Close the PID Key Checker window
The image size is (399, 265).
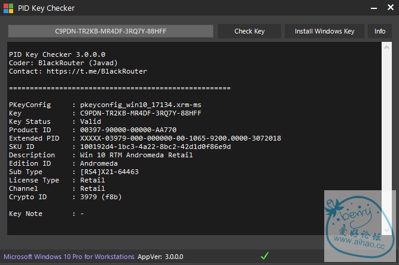click(391, 7)
